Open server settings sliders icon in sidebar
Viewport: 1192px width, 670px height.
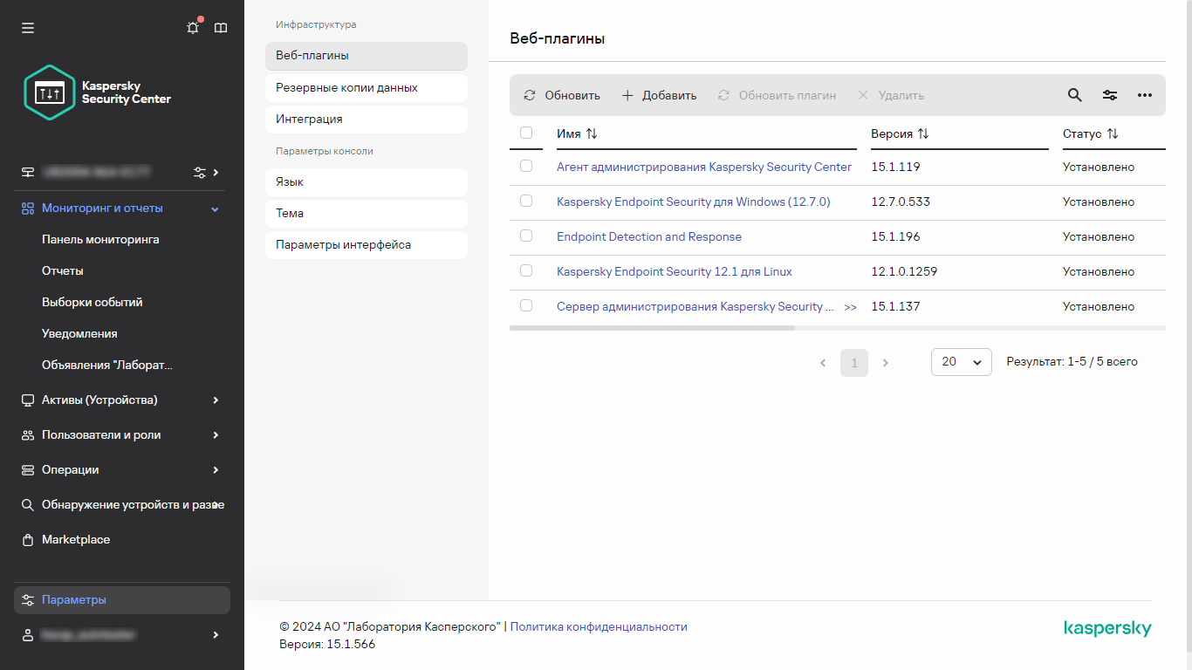(x=200, y=172)
